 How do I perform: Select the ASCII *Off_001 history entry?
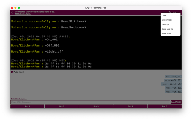coord(173,80)
